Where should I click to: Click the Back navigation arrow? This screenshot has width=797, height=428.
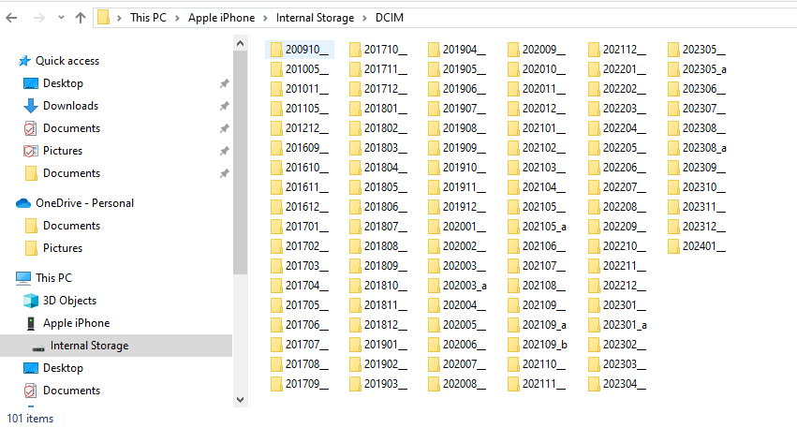click(x=11, y=18)
